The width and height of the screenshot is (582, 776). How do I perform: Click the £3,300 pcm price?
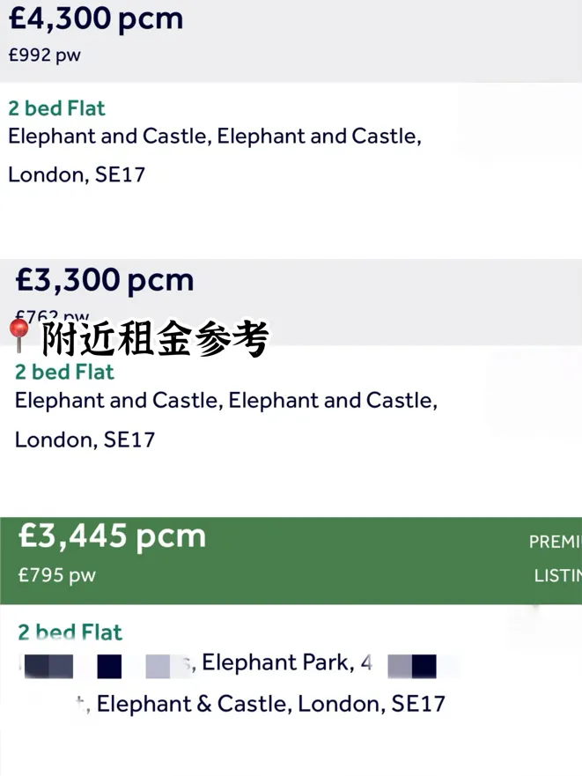click(x=104, y=281)
